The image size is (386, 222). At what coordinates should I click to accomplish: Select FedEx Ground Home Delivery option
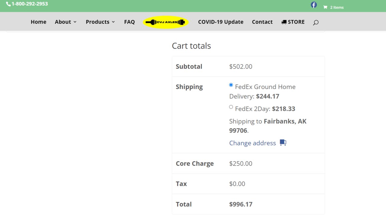(x=231, y=85)
